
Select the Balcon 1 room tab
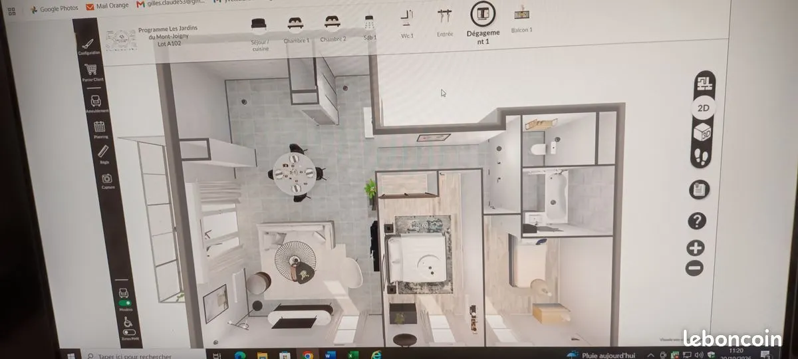click(522, 21)
